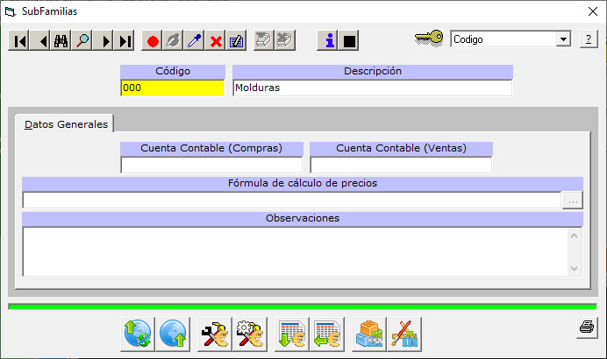This screenshot has height=359, width=607.
Task: Click the blue information icon
Action: pos(329,41)
